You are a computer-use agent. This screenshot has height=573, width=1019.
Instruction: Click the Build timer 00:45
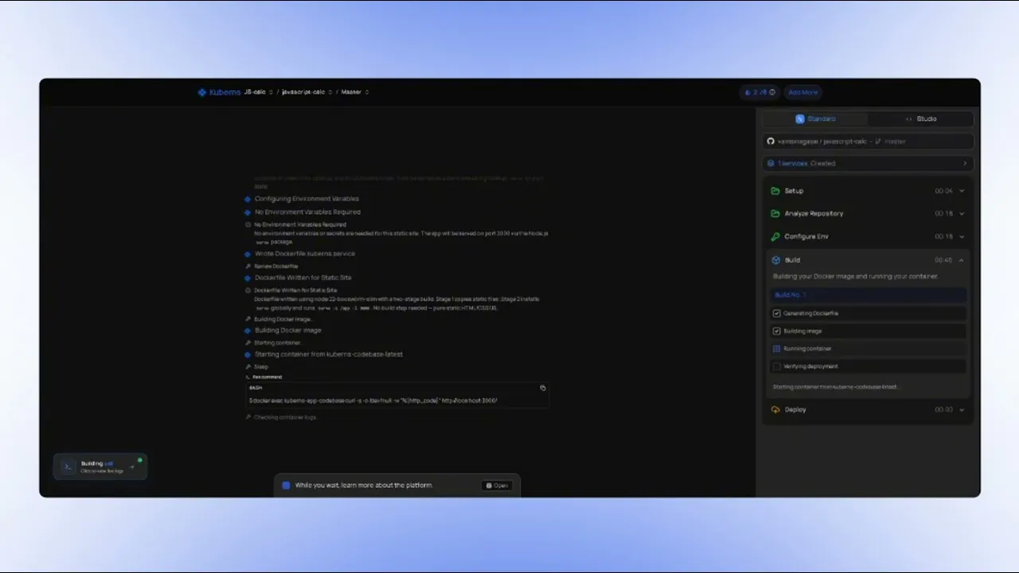(x=943, y=260)
